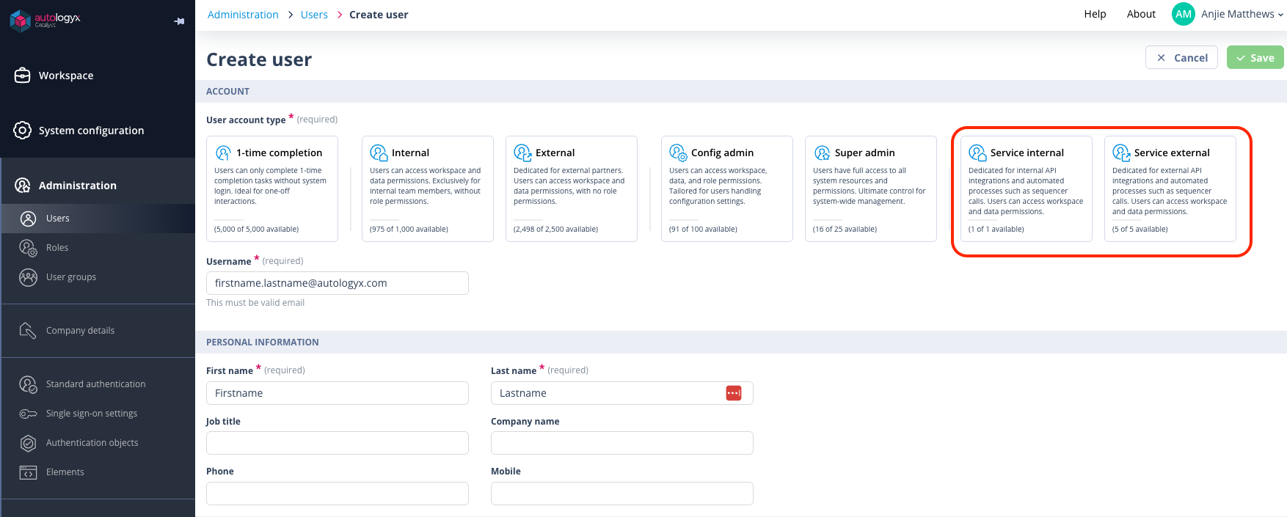This screenshot has height=517, width=1287.
Task: Click the System configuration gear icon
Action: point(23,130)
